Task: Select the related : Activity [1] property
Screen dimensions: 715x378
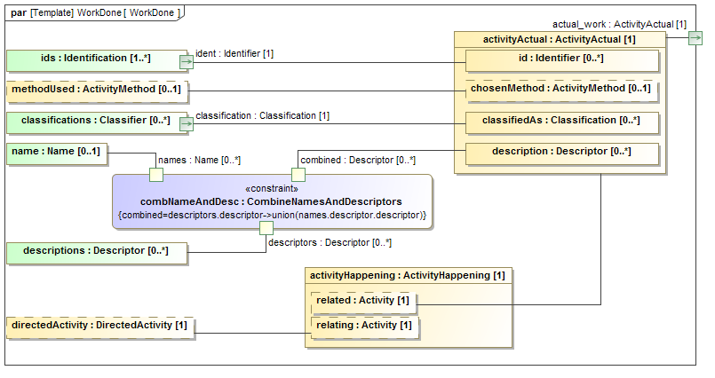Action: [x=363, y=303]
